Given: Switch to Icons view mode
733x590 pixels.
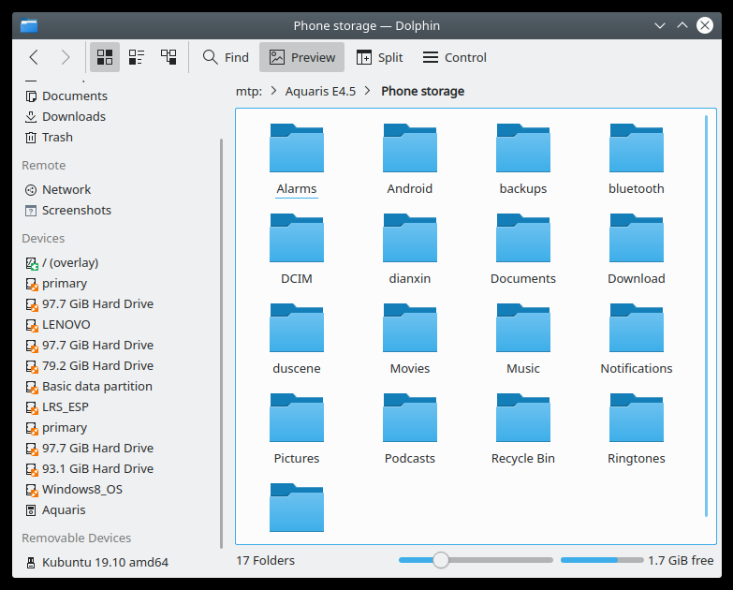Looking at the screenshot, I should coord(105,57).
